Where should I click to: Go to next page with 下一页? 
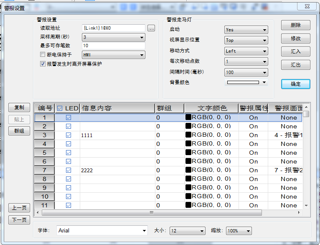(19, 220)
